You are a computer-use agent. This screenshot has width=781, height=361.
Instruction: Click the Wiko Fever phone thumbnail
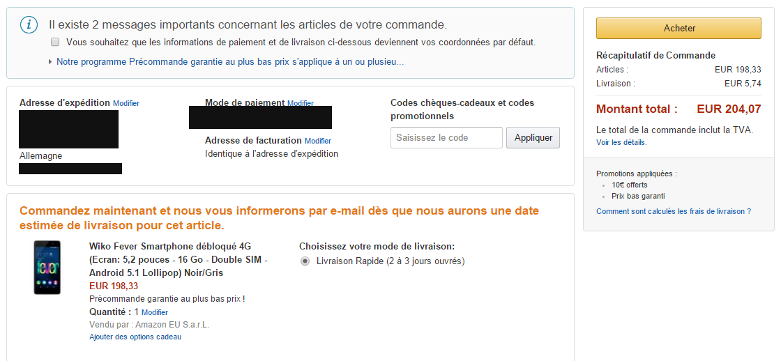click(x=47, y=268)
